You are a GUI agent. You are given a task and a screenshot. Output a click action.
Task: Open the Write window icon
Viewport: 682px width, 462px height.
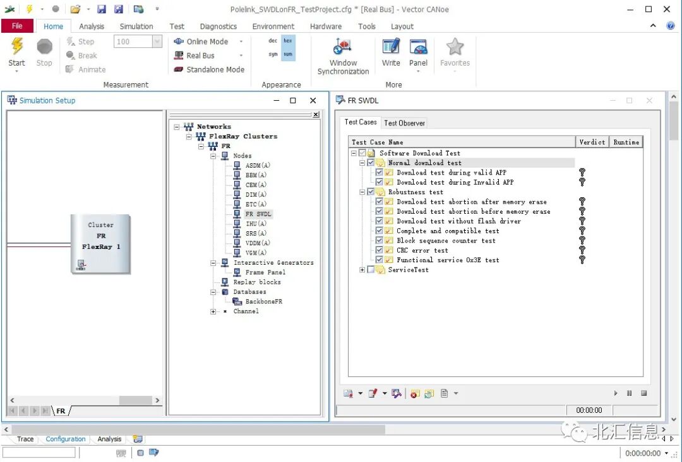click(x=391, y=47)
